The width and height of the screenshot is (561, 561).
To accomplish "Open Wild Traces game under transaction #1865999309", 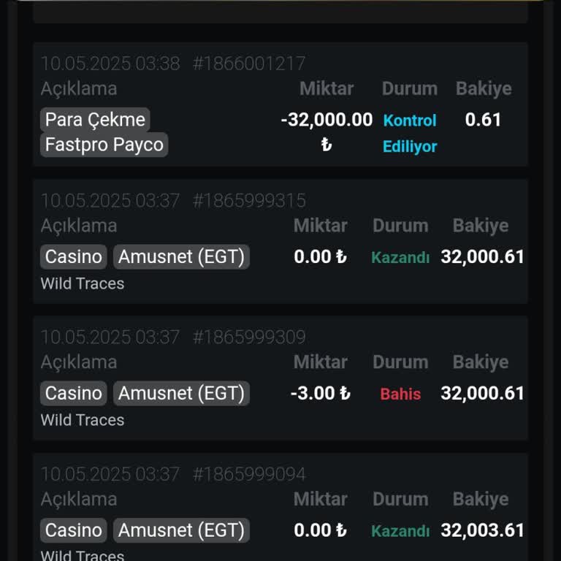I will (83, 420).
